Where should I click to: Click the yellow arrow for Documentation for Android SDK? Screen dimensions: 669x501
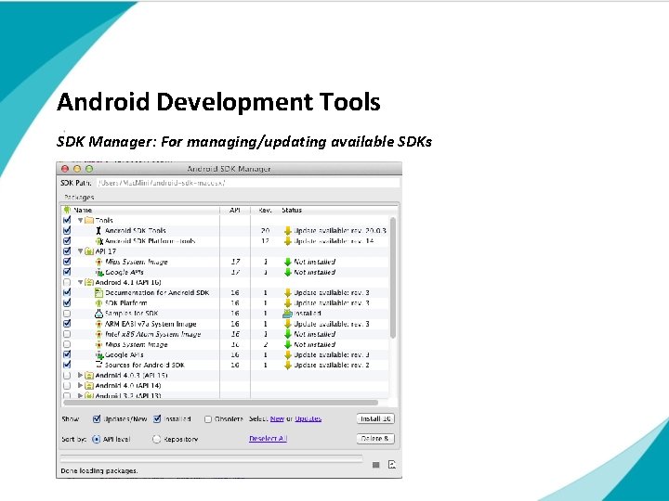tap(287, 292)
